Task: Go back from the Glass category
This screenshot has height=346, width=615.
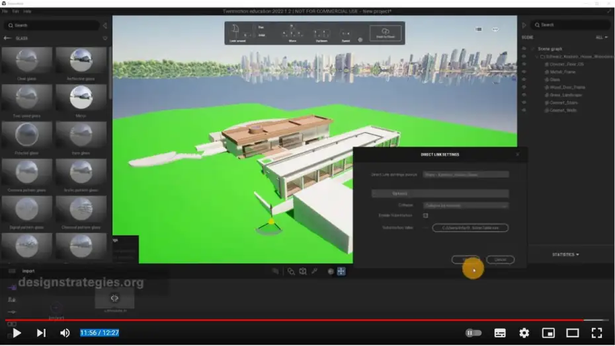Action: coord(7,38)
